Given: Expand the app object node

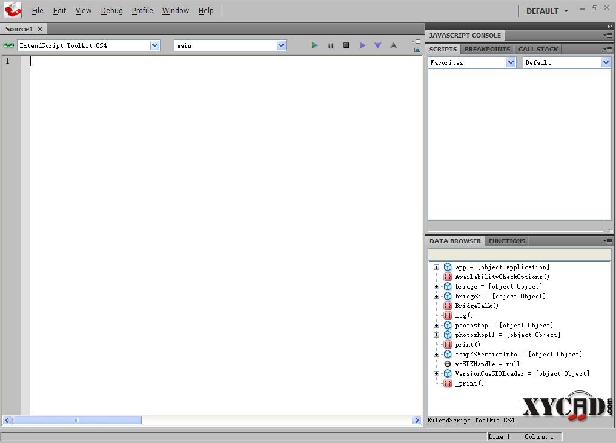Looking at the screenshot, I should tap(437, 267).
